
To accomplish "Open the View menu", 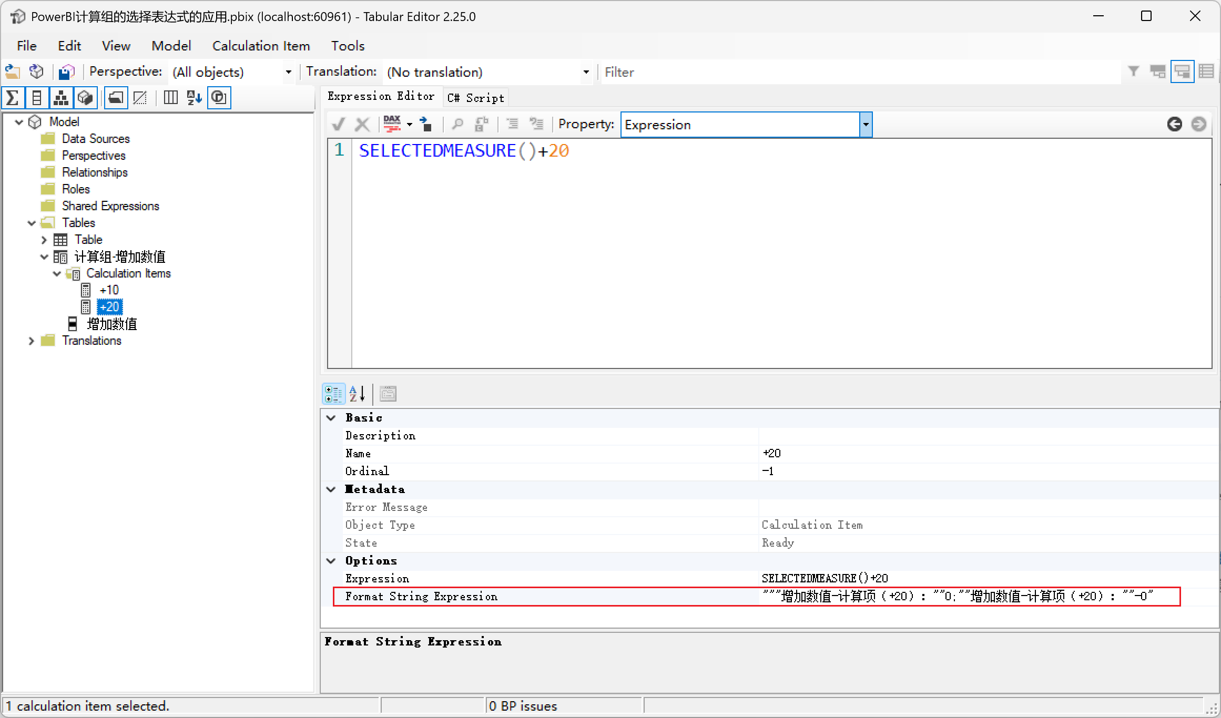I will [116, 46].
